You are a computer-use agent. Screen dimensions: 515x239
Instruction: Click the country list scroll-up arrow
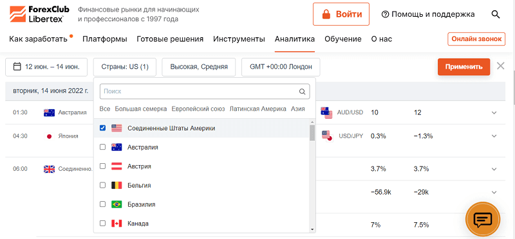click(312, 121)
